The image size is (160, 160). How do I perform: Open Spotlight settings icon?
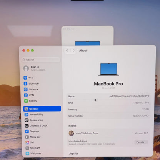[x=27, y=148]
